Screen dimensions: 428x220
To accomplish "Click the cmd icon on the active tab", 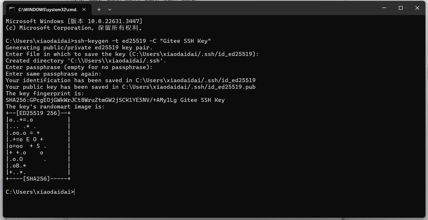I will 12,9.
